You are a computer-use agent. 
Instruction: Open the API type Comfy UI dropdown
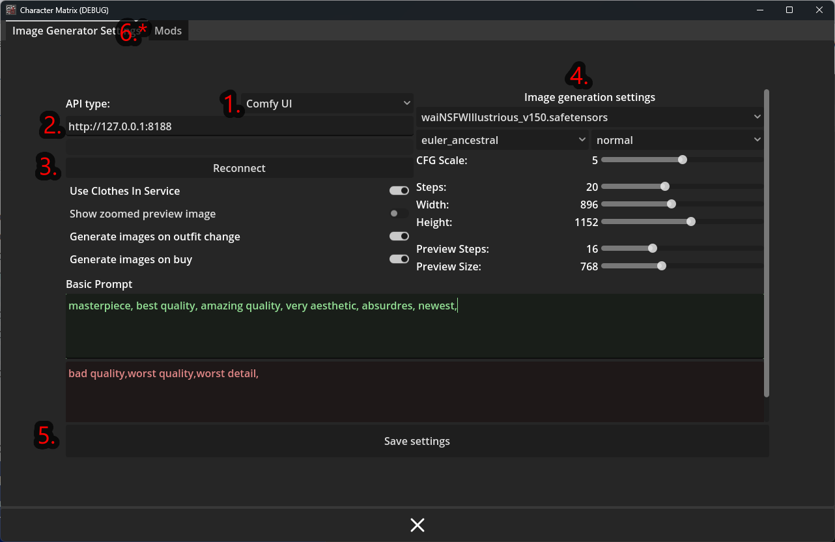tap(327, 104)
